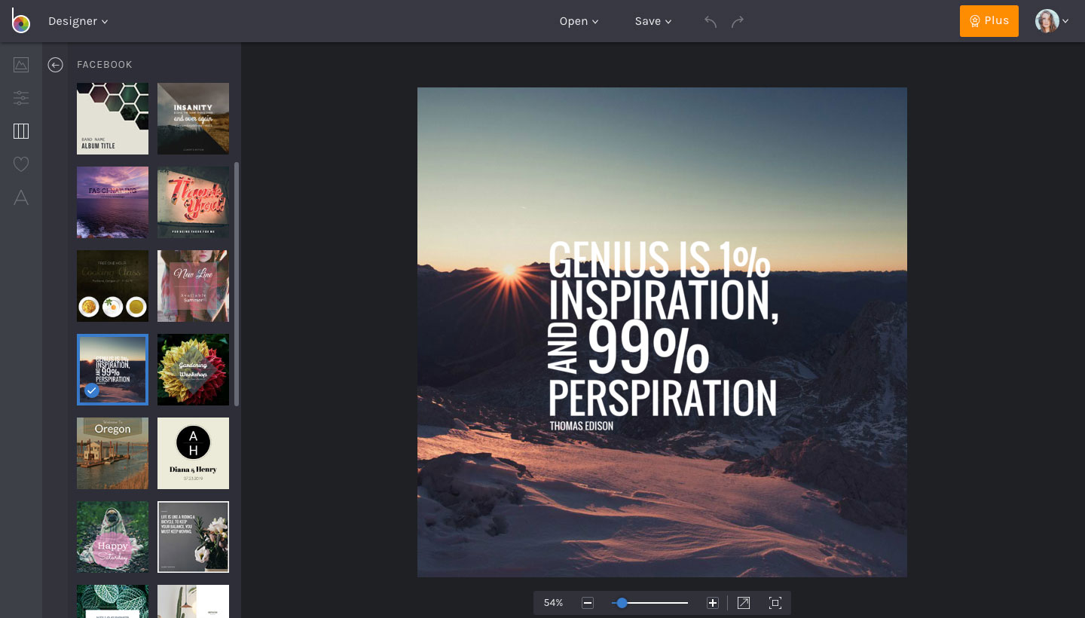
Task: Click the blue checkmark on selected template
Action: (x=92, y=390)
